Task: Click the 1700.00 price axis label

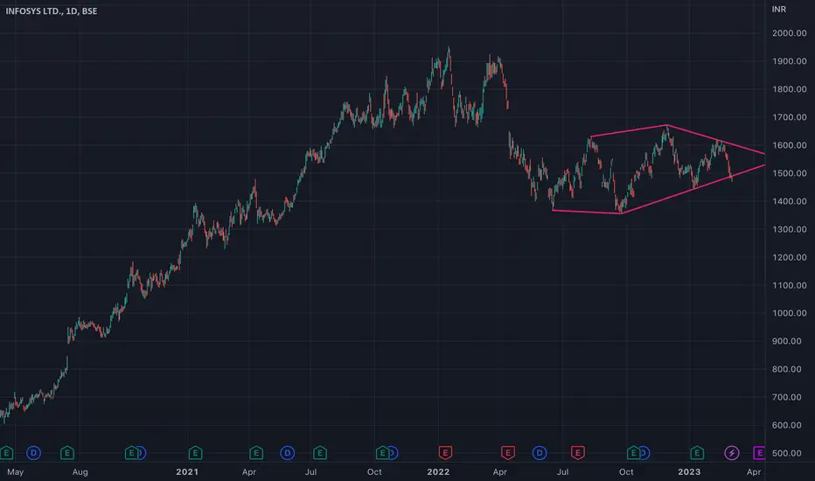Action: 790,117
